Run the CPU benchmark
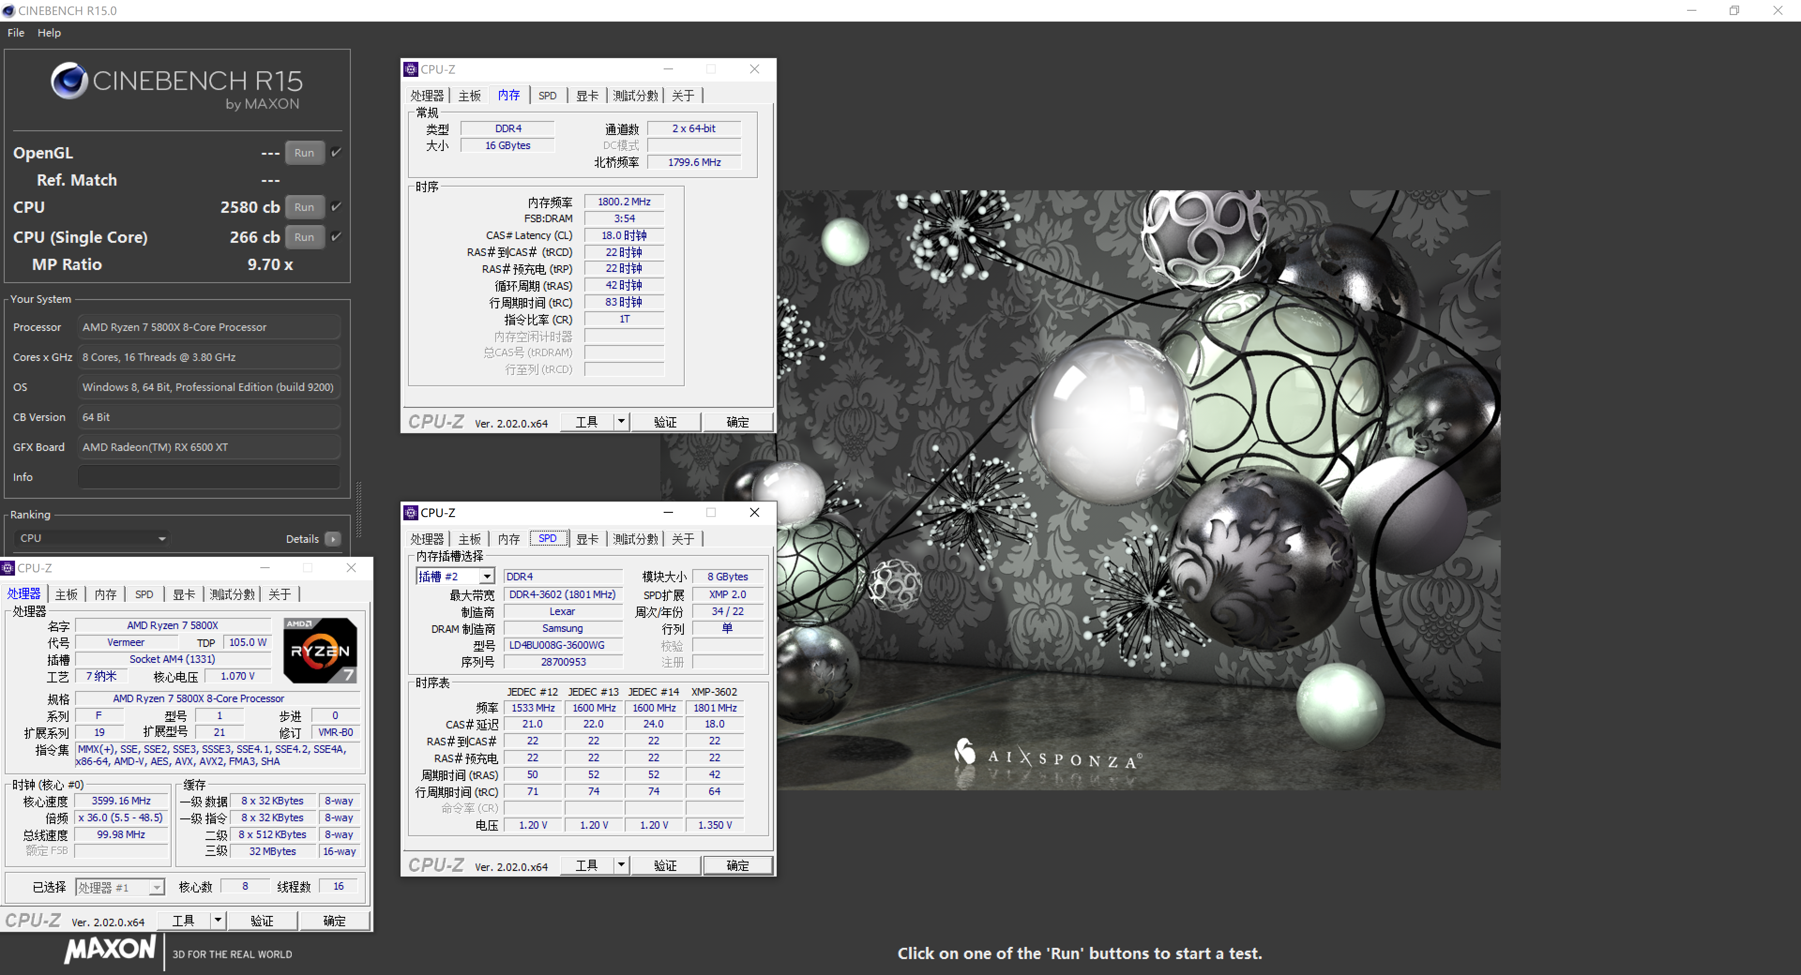Image resolution: width=1801 pixels, height=975 pixels. 304,207
